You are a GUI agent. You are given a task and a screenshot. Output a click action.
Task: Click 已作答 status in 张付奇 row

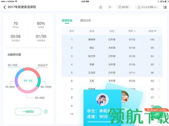[x=112, y=56]
